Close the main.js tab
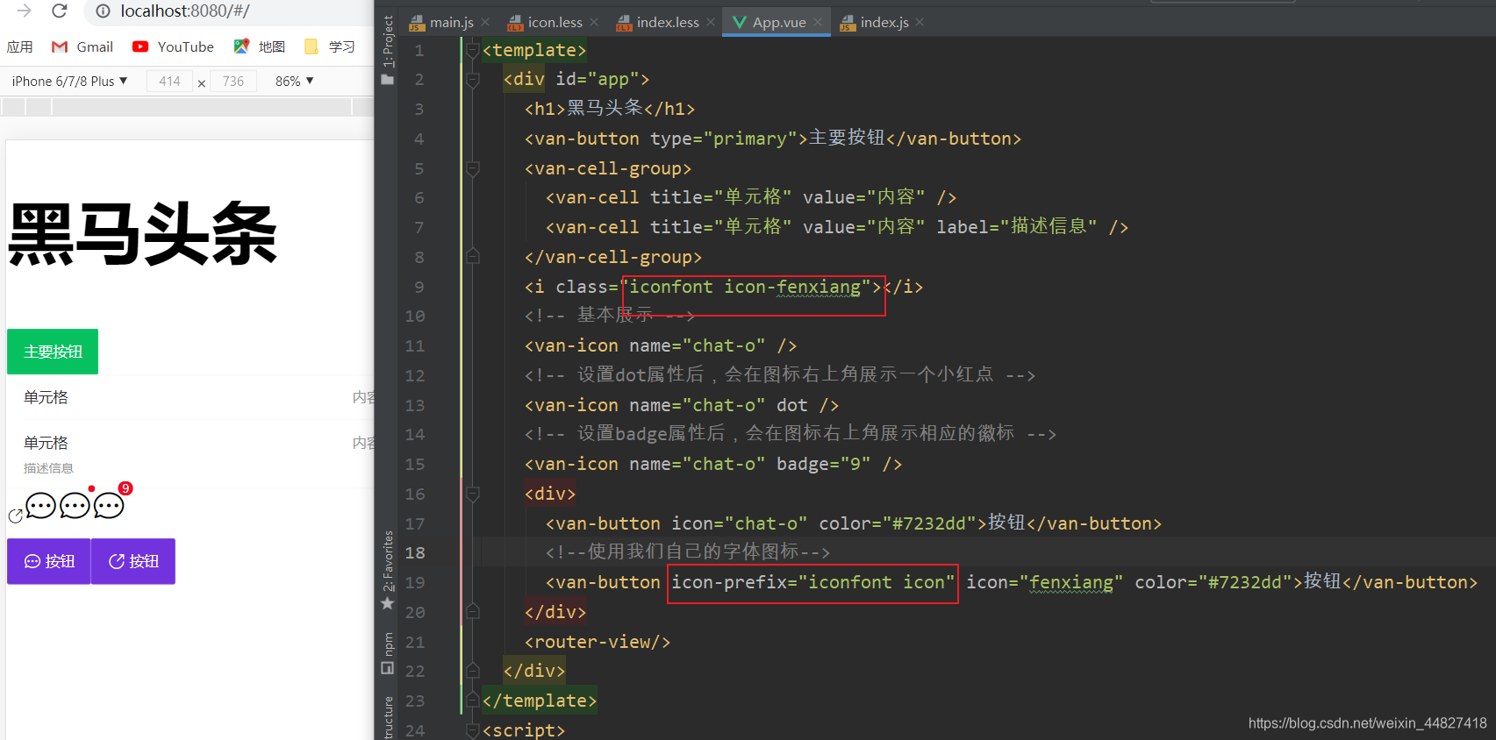 485,22
